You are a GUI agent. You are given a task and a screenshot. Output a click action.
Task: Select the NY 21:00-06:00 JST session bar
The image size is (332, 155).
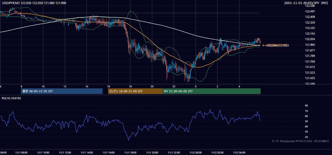pyautogui.click(x=211, y=91)
